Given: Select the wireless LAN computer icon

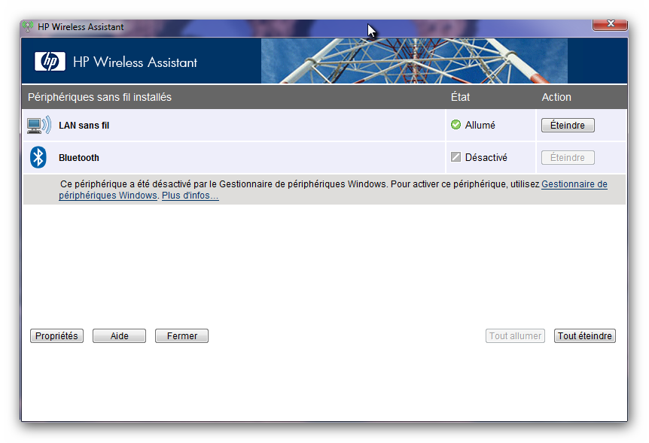Looking at the screenshot, I should (38, 126).
